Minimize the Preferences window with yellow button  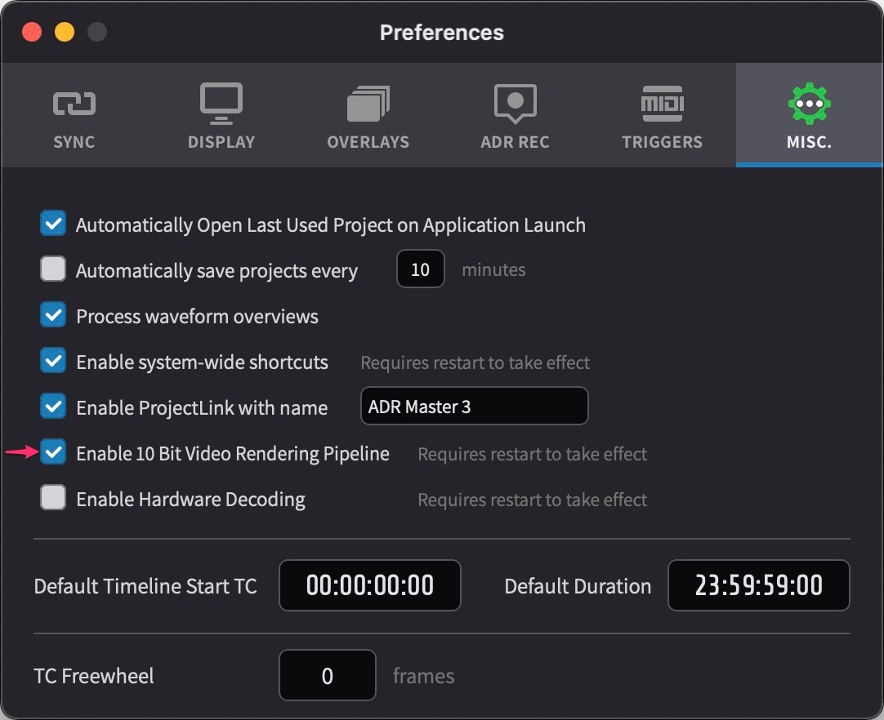pyautogui.click(x=65, y=32)
